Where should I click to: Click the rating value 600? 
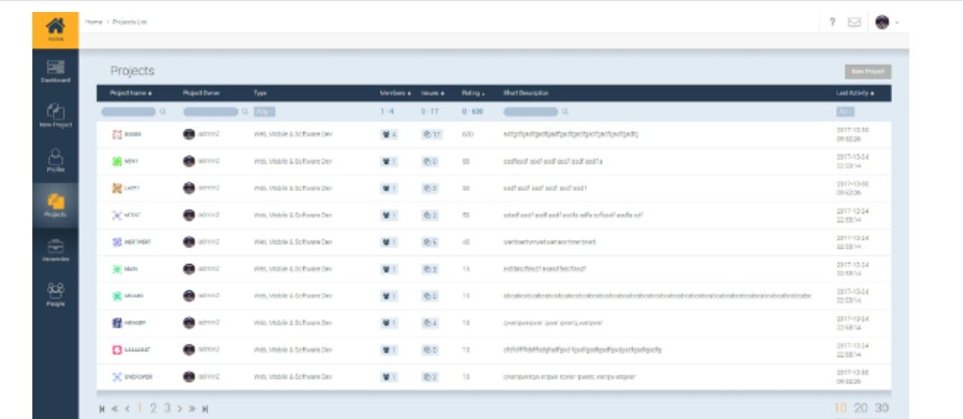pos(467,135)
